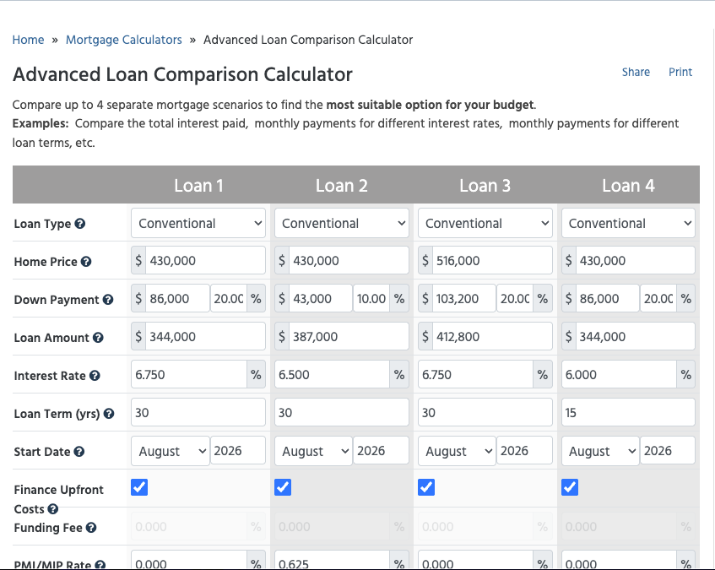This screenshot has width=715, height=570.
Task: Uncheck Finance Upfront Costs for Loan 1
Action: pos(139,487)
